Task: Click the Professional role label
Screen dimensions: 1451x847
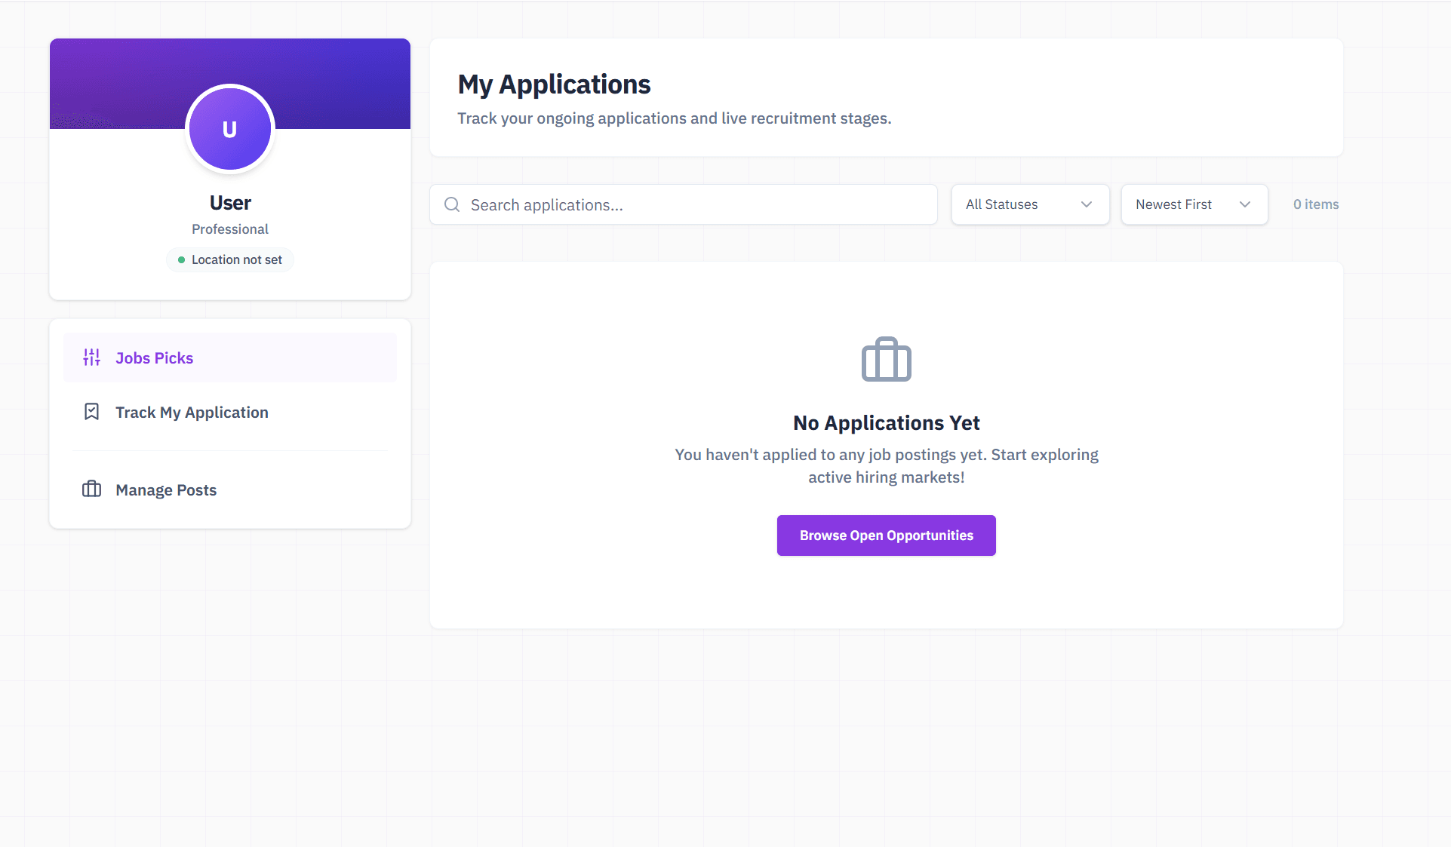Action: 230,229
